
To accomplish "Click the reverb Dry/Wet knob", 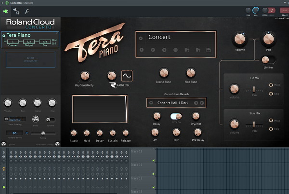I will point(196,116).
